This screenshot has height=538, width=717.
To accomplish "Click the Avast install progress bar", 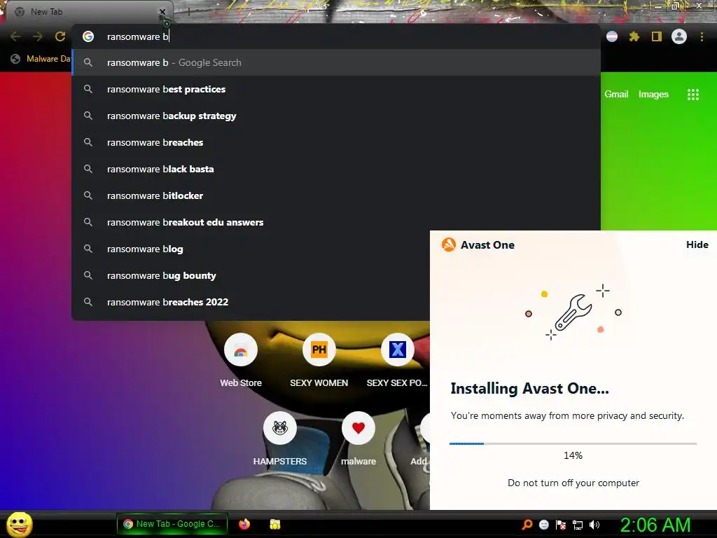I will coord(573,443).
